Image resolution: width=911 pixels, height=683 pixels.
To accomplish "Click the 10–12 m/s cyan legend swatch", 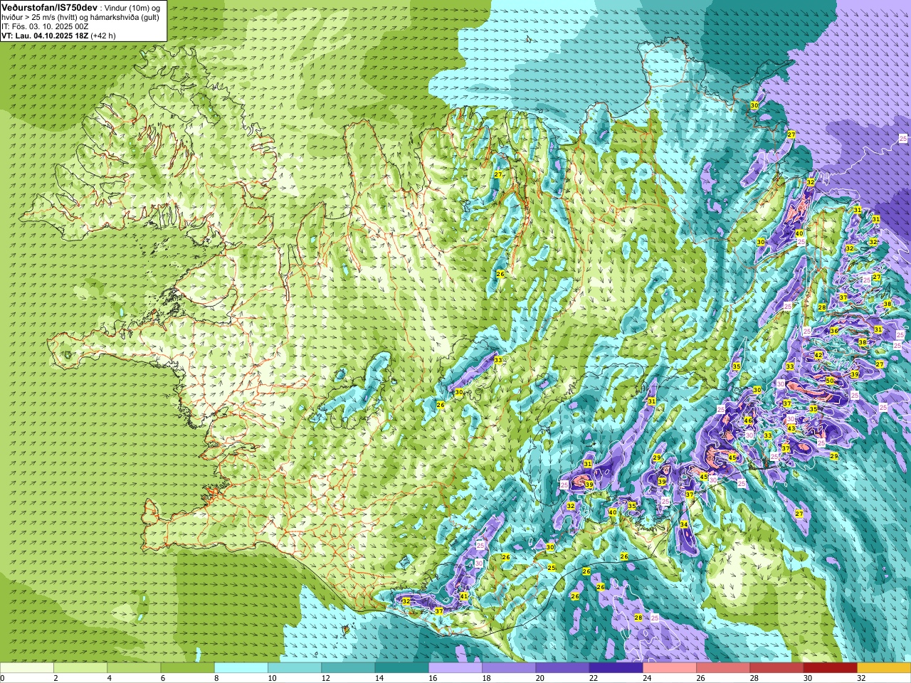I will point(295,668).
